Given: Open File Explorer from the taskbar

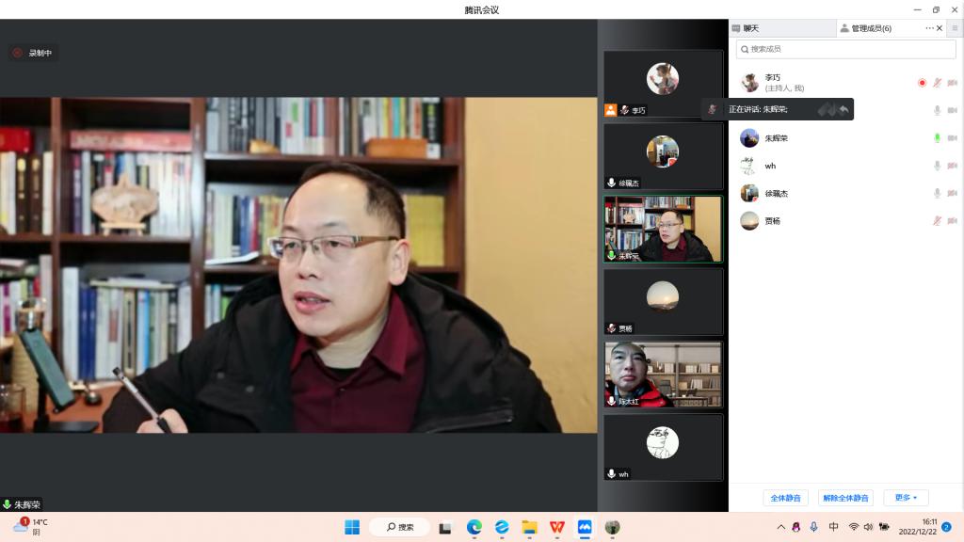Looking at the screenshot, I should click(529, 527).
